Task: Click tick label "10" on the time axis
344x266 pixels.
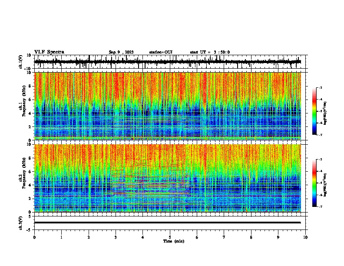Action: pyautogui.click(x=305, y=237)
